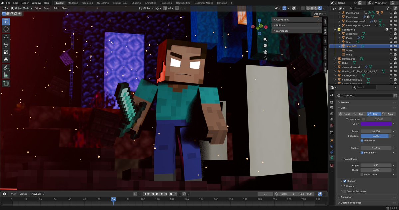Set light type to Area

[388, 114]
